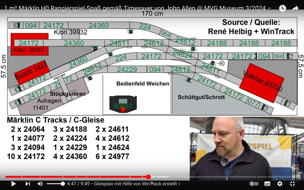Click the red Busch 1421 building
Viewport: 304px width, 190px height.
pyautogui.click(x=32, y=72)
